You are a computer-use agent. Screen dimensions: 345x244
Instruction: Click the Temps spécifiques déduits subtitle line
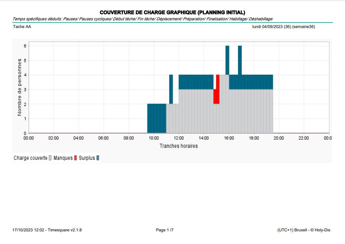click(143, 19)
